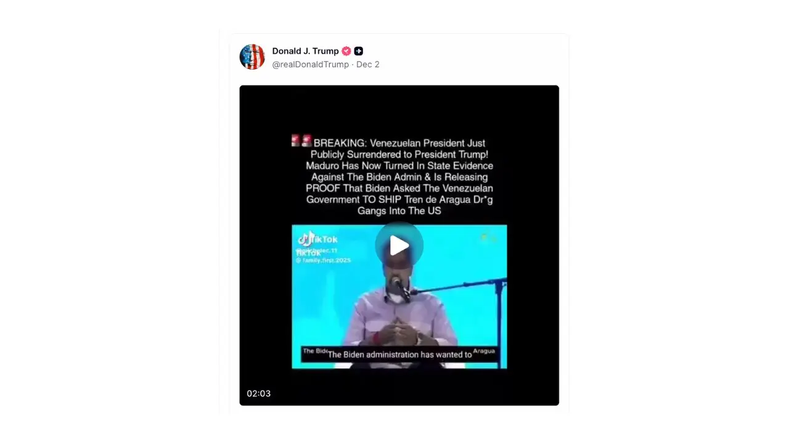The width and height of the screenshot is (789, 444).
Task: Click the Tren de Aragua caption line
Action: coord(399,200)
